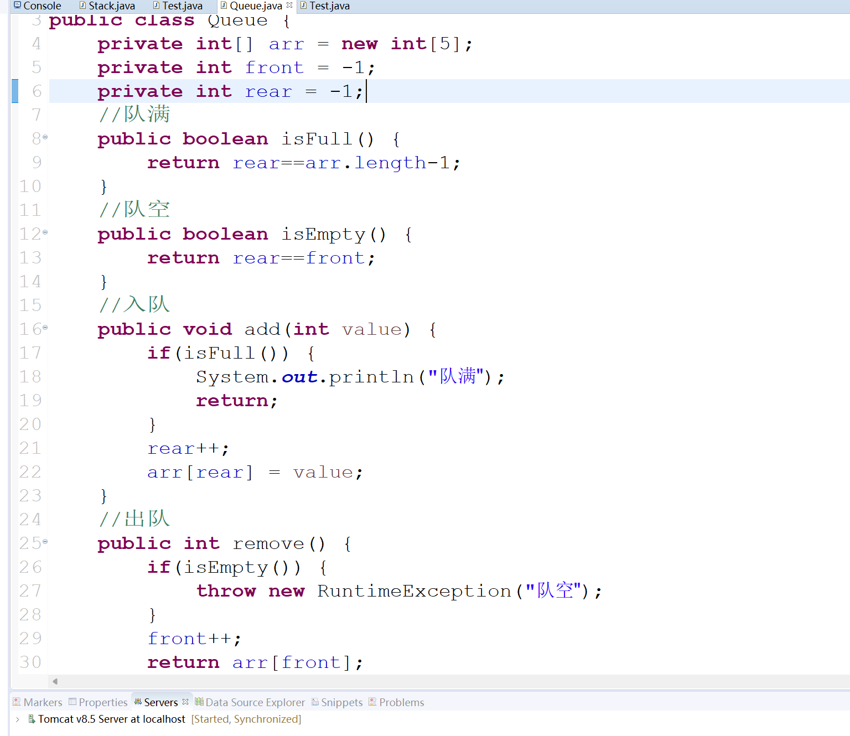Close the Queue.java tab

[x=289, y=5]
